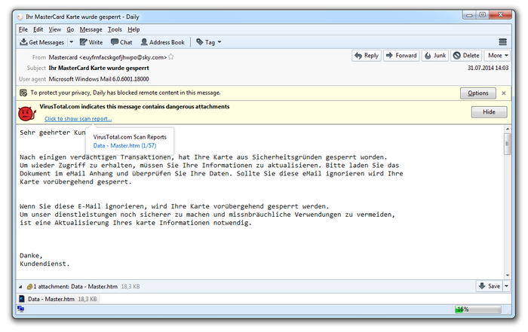Click the red devil warning icon
The height and width of the screenshot is (332, 528).
(26, 113)
